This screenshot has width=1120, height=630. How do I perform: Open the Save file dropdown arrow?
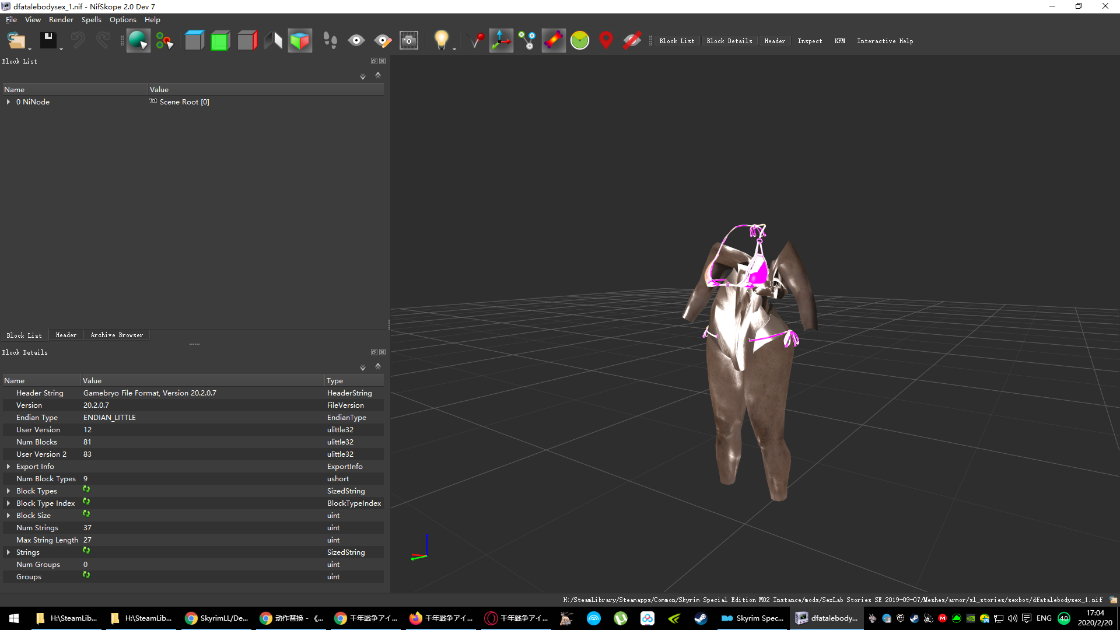coord(61,48)
